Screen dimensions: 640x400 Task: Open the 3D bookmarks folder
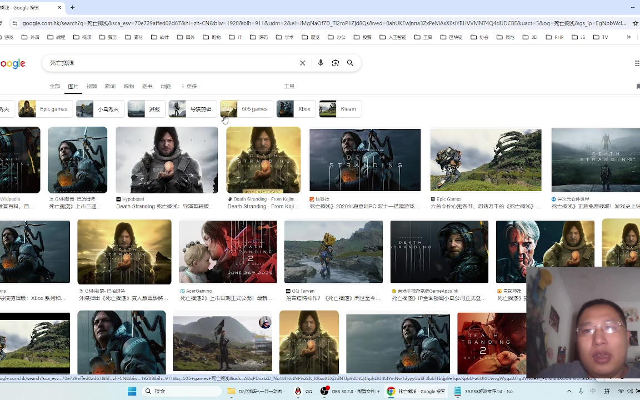pyautogui.click(x=530, y=37)
